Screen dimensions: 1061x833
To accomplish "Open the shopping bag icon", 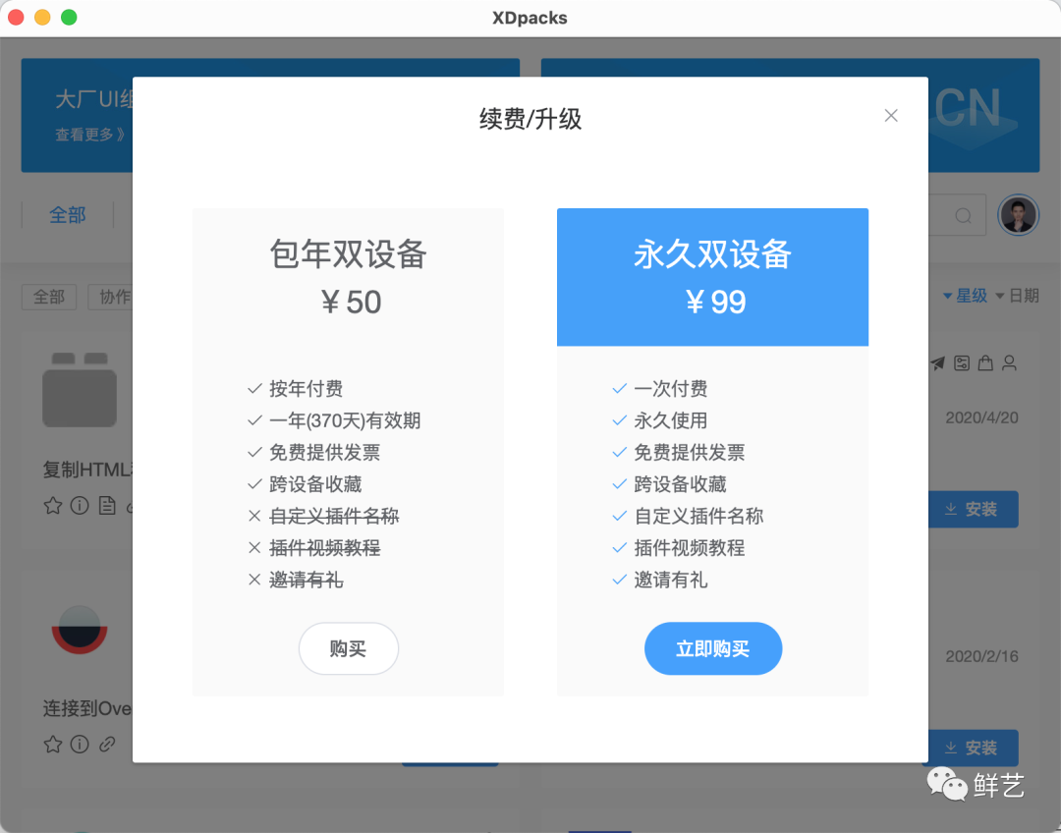I will (985, 363).
